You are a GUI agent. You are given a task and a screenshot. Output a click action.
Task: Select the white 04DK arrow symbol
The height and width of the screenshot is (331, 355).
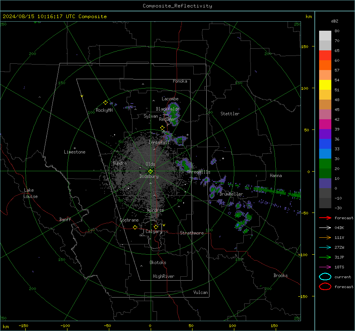(325, 228)
